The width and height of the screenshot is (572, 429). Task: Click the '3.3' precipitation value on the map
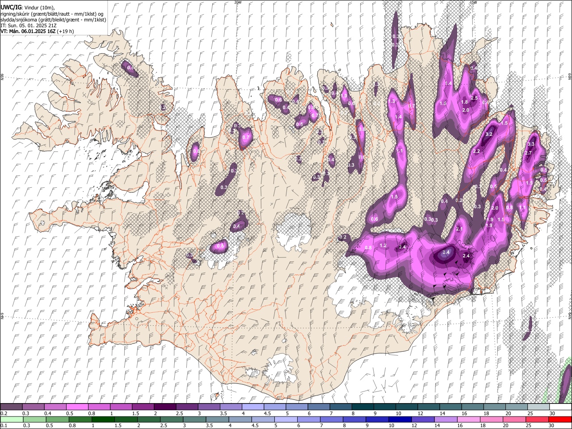click(x=531, y=144)
